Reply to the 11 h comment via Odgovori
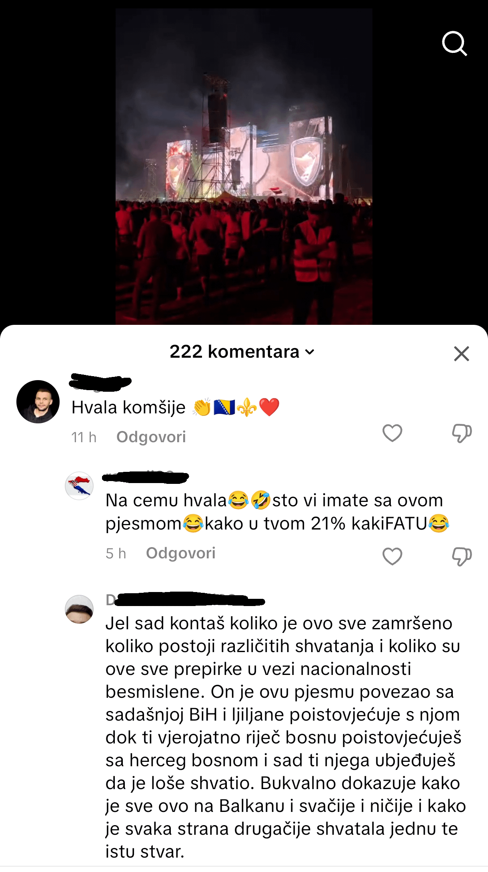Viewport: 488px width, 872px height. point(151,437)
